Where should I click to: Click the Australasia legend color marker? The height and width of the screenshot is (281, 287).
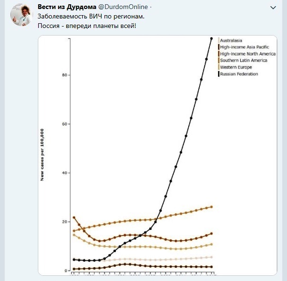click(x=218, y=40)
